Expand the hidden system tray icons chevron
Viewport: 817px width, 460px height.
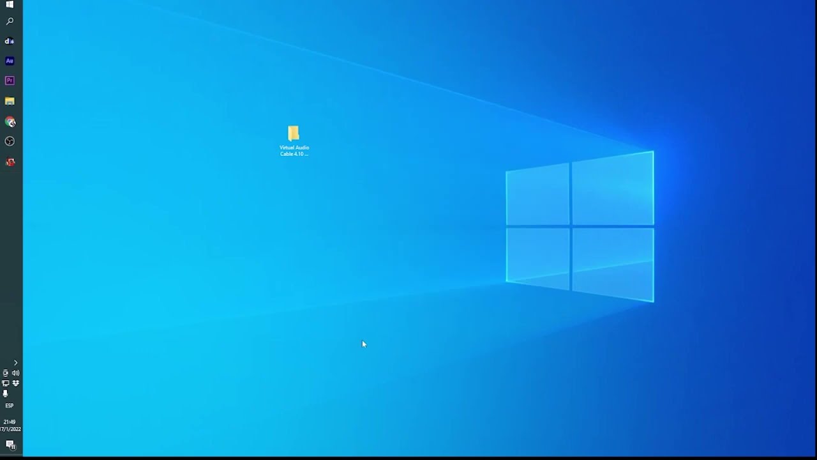[15, 363]
